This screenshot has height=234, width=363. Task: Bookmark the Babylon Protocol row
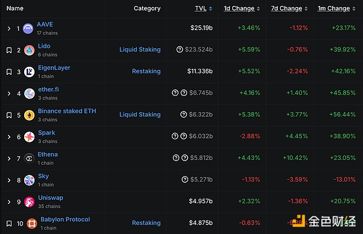pyautogui.click(x=9, y=224)
